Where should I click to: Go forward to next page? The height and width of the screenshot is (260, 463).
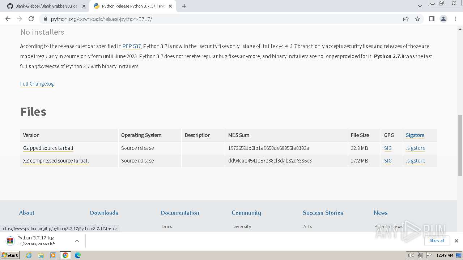[20, 19]
